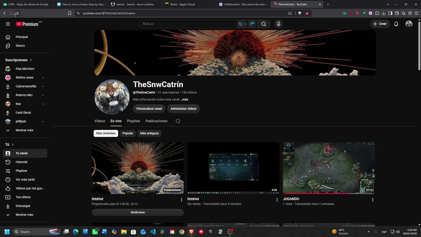Open the volume control in system tray
Image resolution: width=421 pixels, height=237 pixels.
click(398, 232)
